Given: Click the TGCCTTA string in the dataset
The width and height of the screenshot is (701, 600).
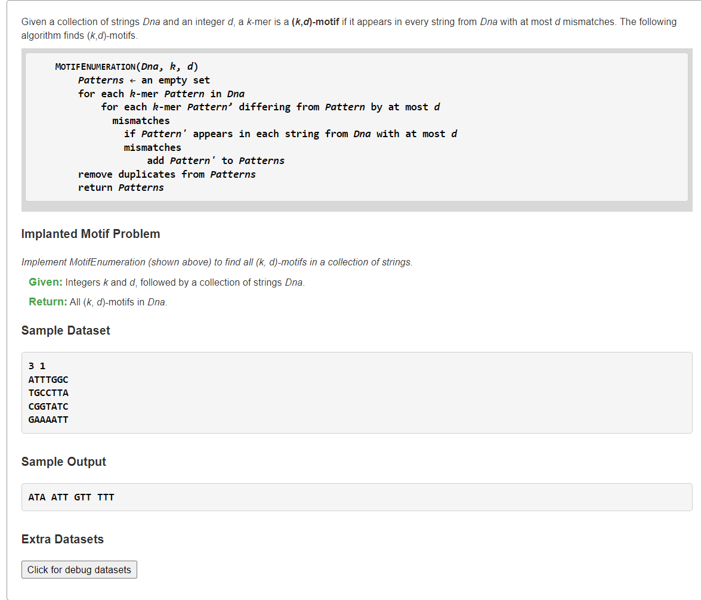Looking at the screenshot, I should (48, 393).
